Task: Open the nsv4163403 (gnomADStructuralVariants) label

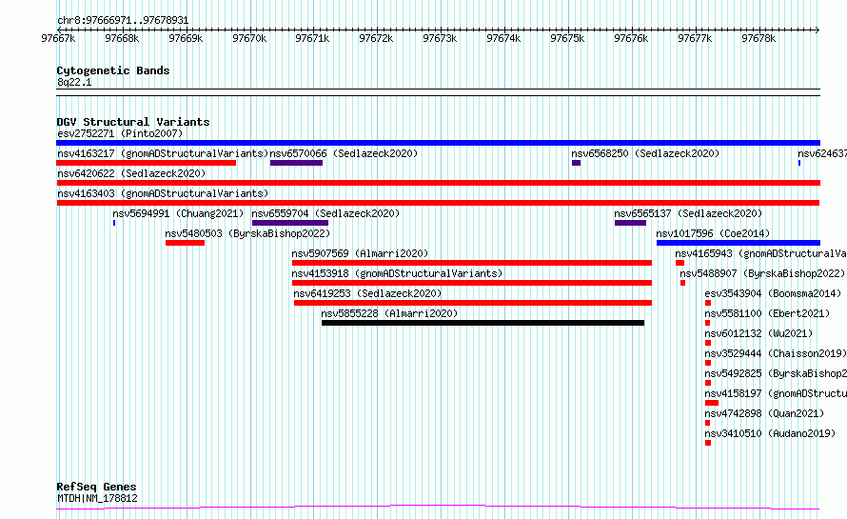Action: point(163,193)
